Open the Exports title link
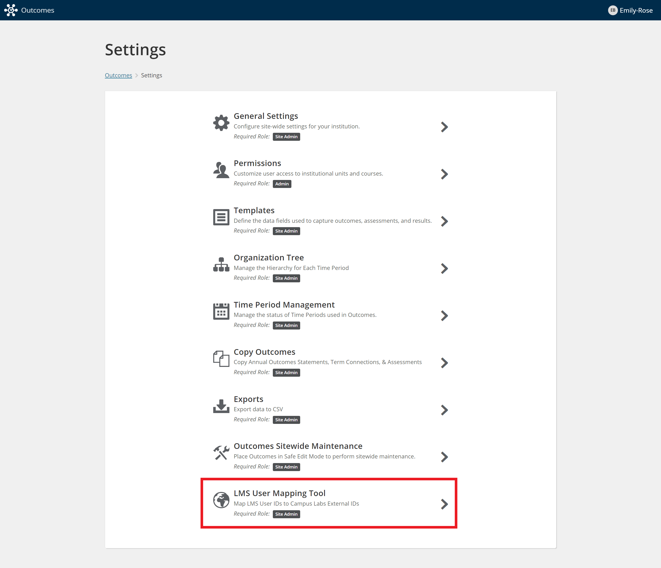 (x=249, y=399)
